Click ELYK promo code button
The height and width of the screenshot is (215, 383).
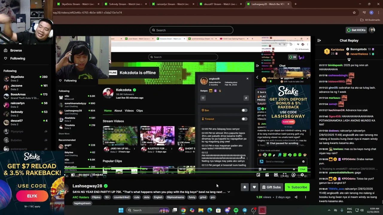[32, 196]
